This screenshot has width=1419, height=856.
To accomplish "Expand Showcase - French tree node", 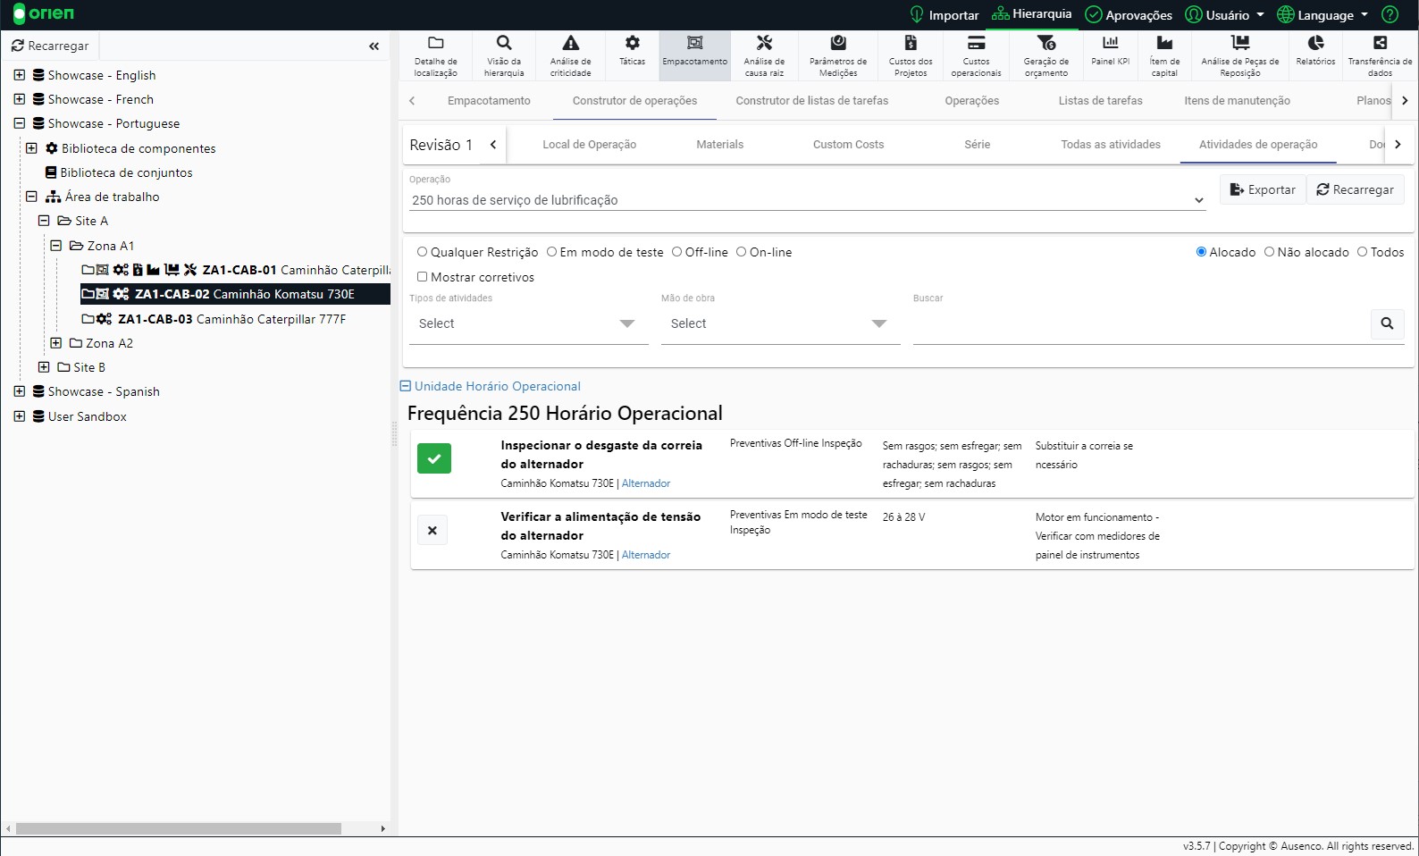I will (x=19, y=99).
